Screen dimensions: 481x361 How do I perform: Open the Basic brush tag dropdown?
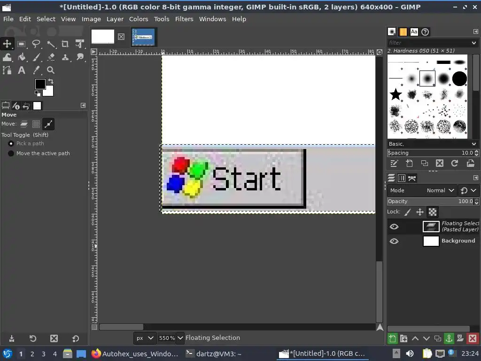473,144
